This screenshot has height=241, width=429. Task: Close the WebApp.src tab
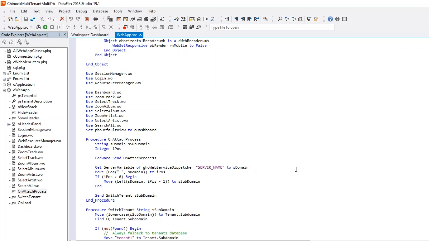point(140,35)
